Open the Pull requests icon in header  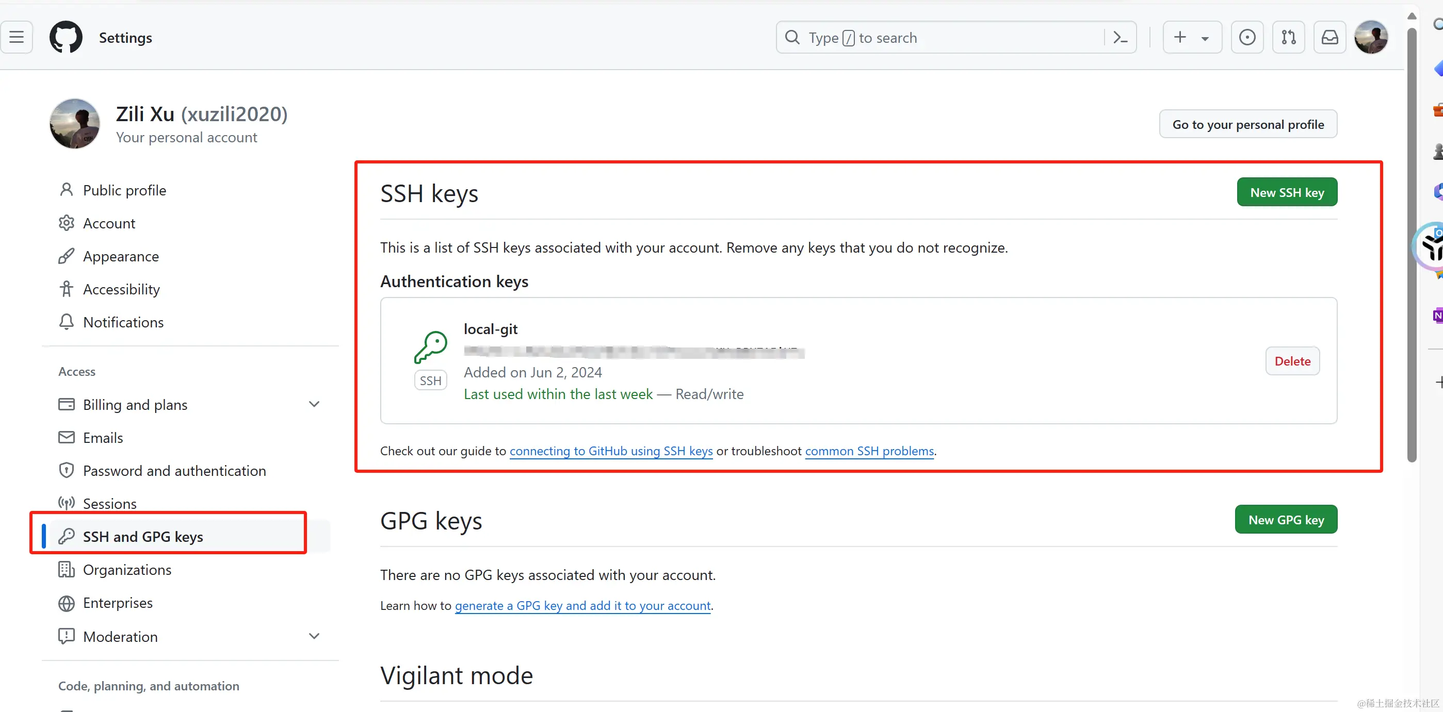point(1288,38)
